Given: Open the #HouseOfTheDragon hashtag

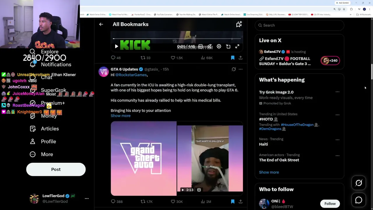Looking at the screenshot, I should coord(297,125).
